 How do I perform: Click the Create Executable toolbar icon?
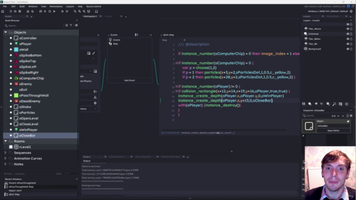[28, 11]
